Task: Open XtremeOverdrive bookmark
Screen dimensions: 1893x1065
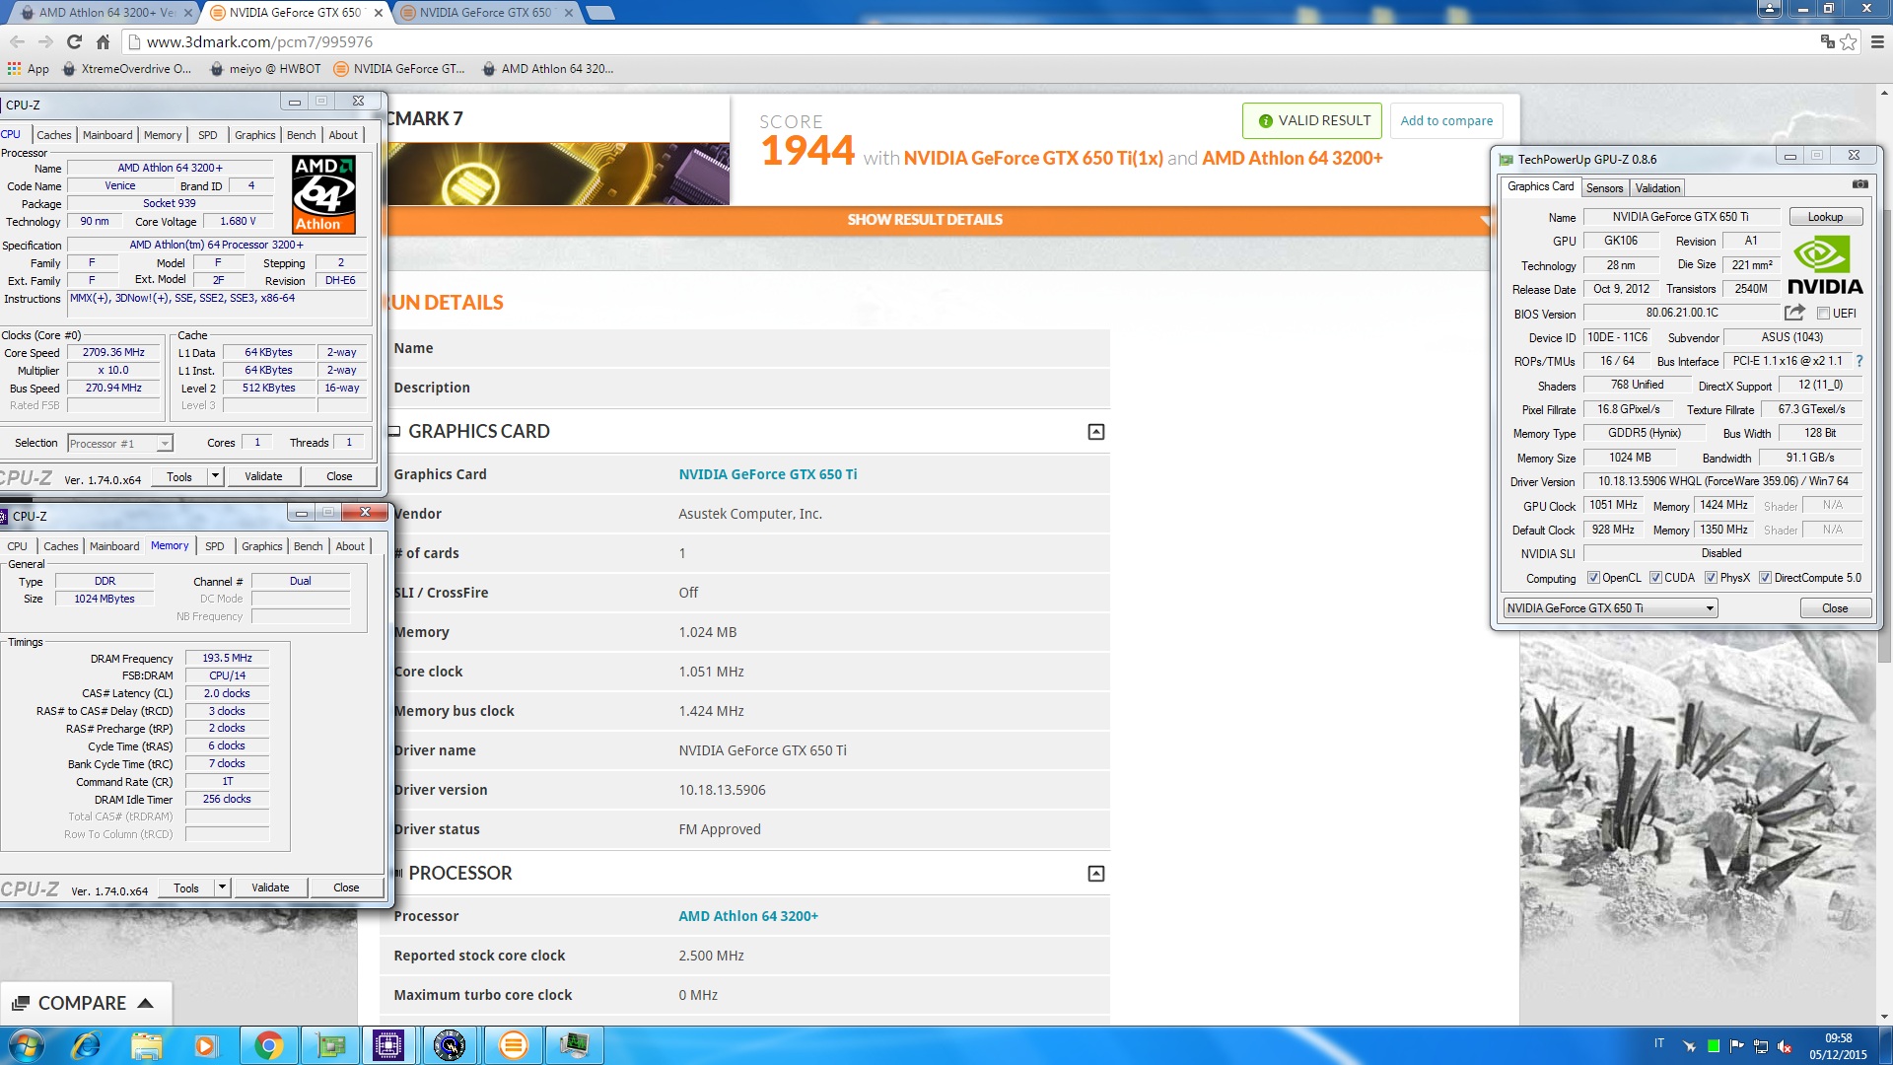Action: tap(127, 69)
